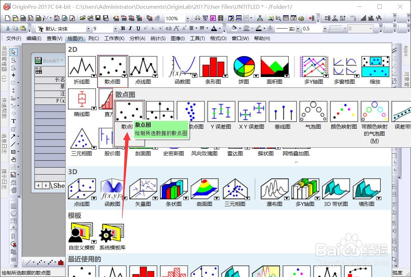The image size is (411, 277).
Task: Select the pointer tool in the side toolbar
Action: point(13,52)
